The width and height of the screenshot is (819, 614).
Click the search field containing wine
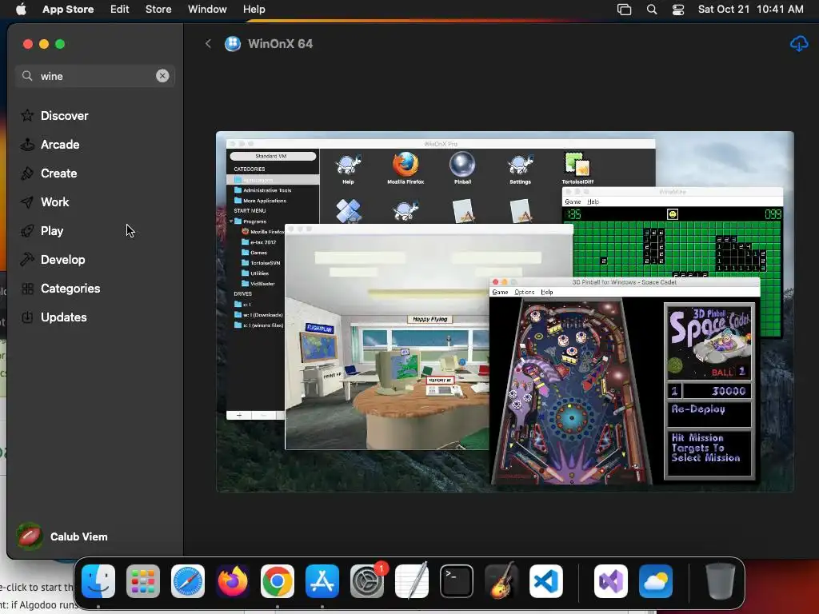tap(94, 76)
